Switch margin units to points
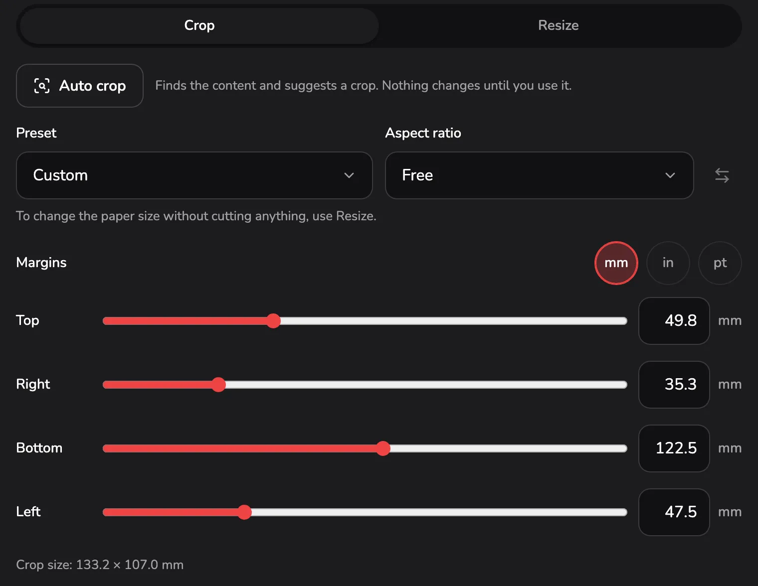Image resolution: width=758 pixels, height=586 pixels. click(x=720, y=263)
